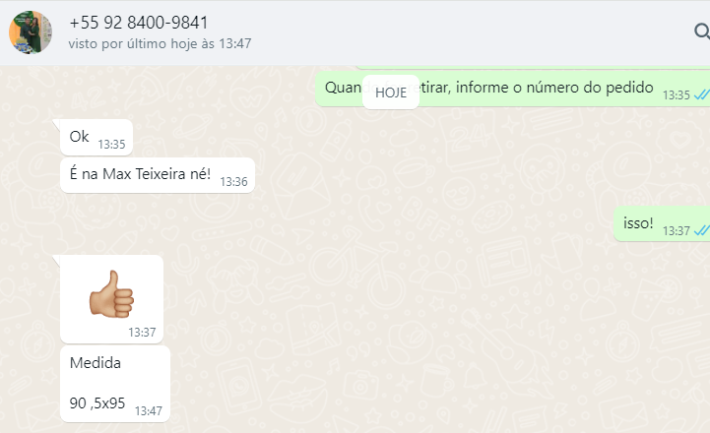The height and width of the screenshot is (433, 710).
Task: Click the 13:36 timestamp on Max Teixeira message
Action: pyautogui.click(x=233, y=182)
